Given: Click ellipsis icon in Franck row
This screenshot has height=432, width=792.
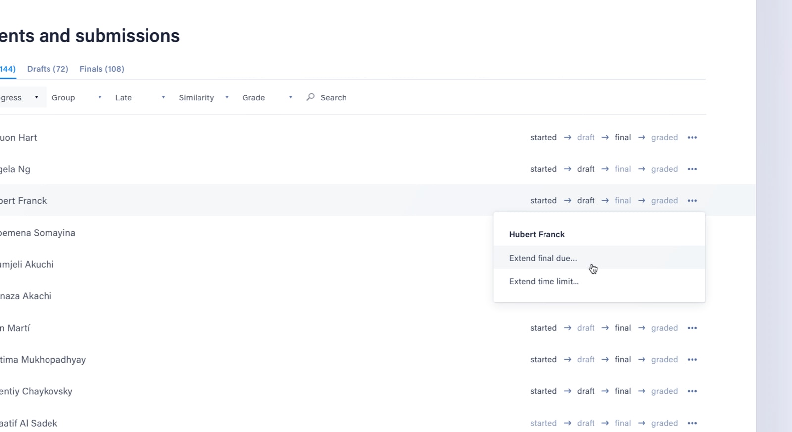Looking at the screenshot, I should (692, 201).
